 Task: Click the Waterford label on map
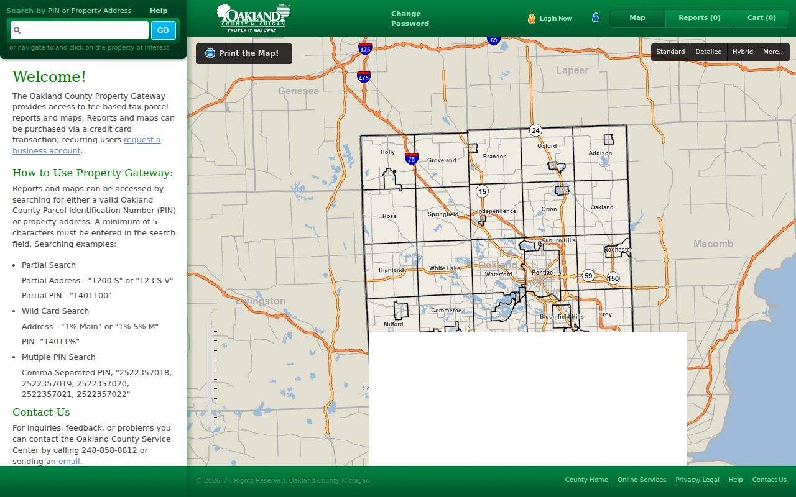[x=498, y=275]
